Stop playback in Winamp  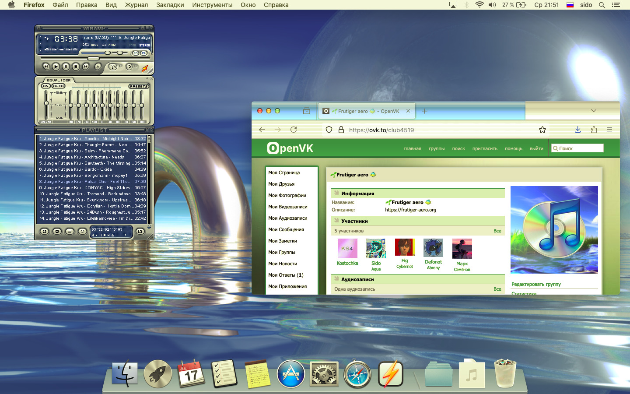[76, 67]
